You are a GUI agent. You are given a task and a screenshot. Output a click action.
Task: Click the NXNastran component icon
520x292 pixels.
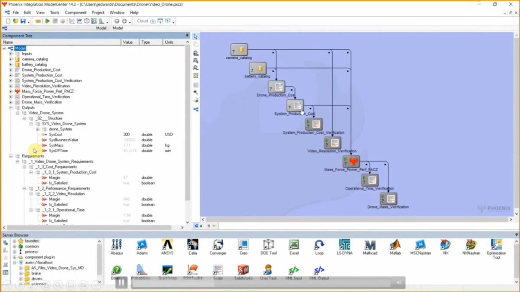tap(471, 247)
